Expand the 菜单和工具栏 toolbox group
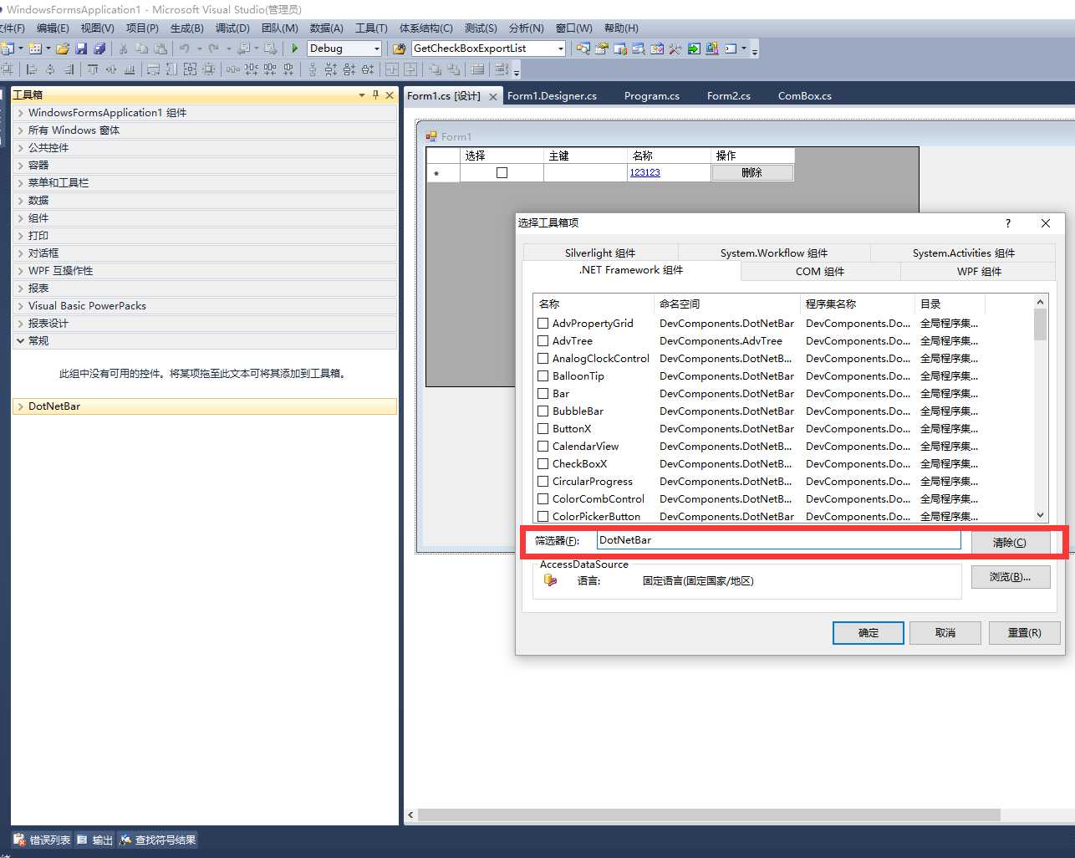This screenshot has height=858, width=1075. [x=205, y=182]
